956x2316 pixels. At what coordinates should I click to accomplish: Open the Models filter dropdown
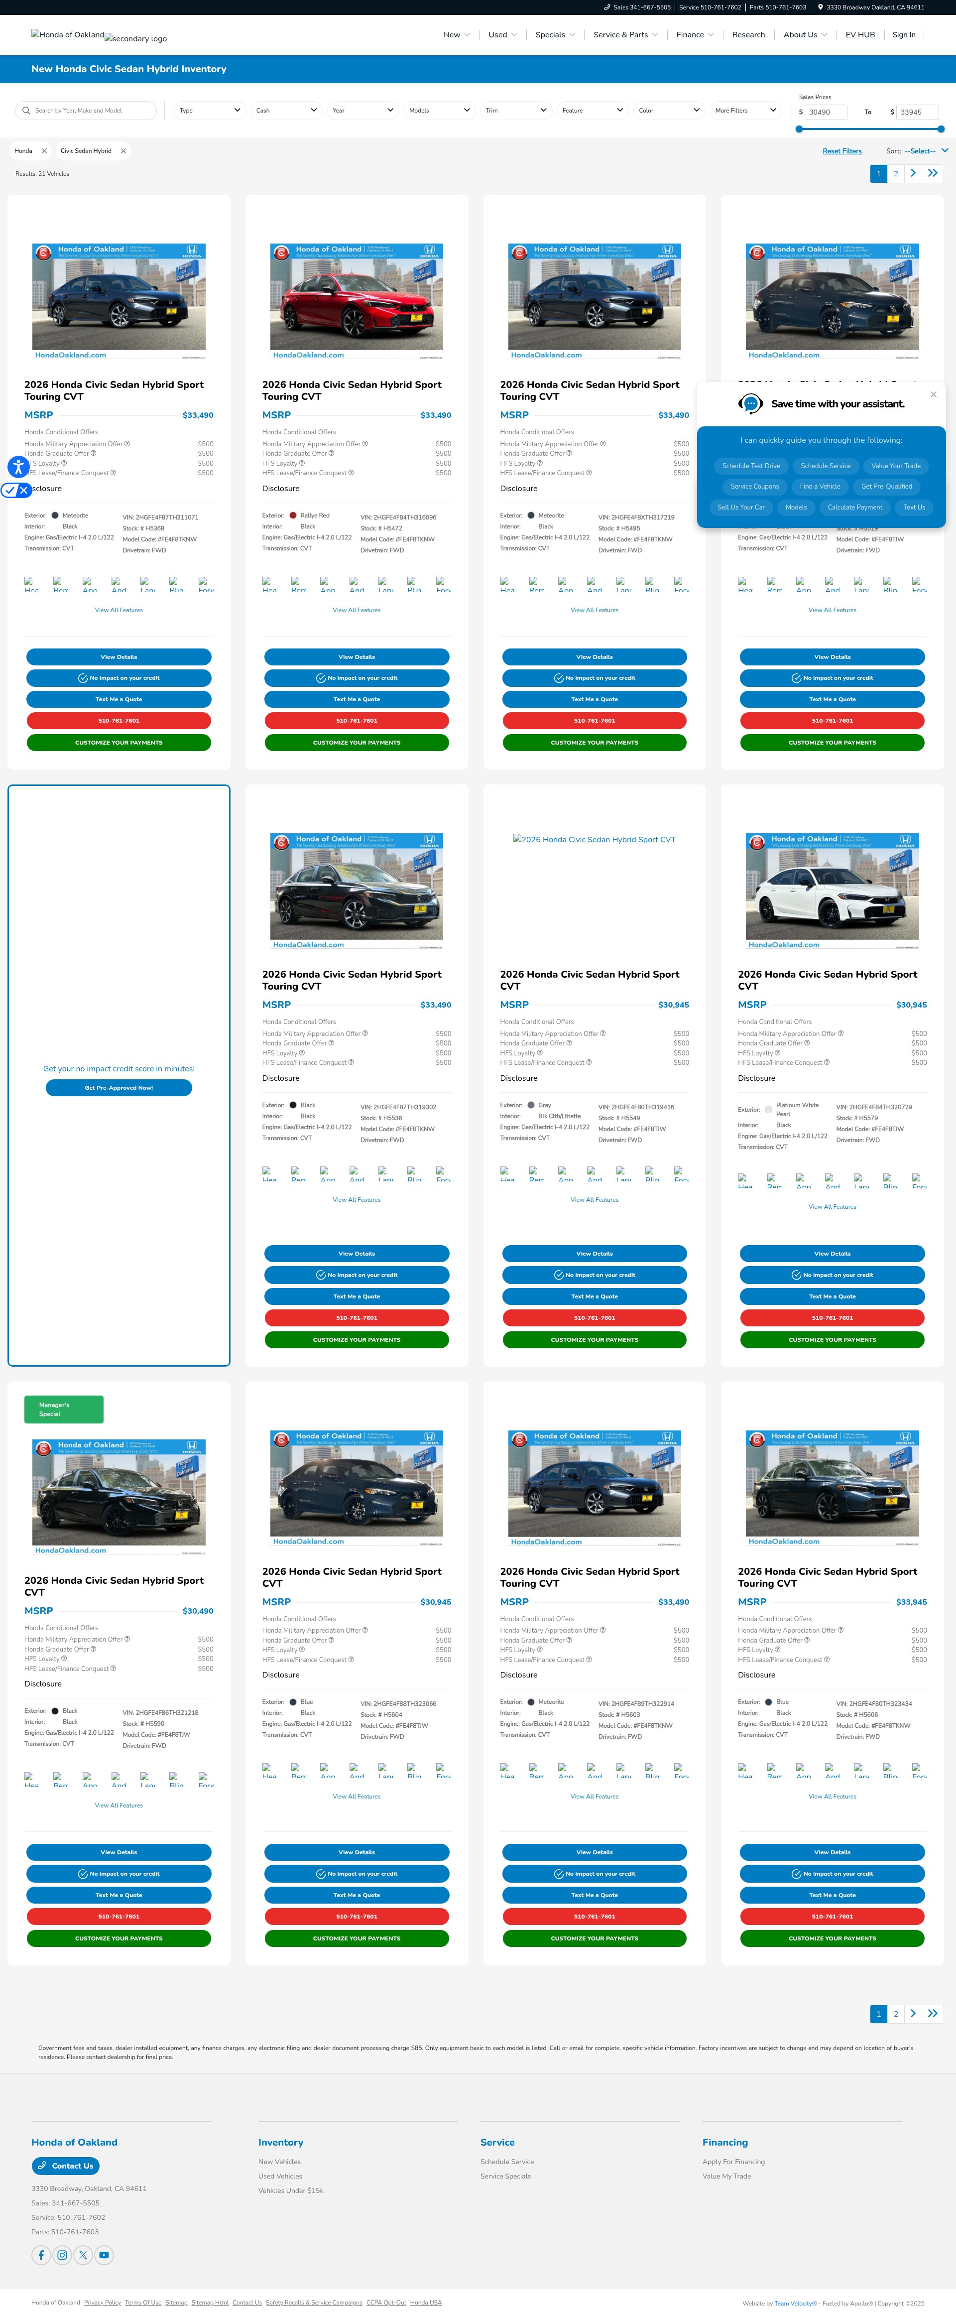click(439, 111)
